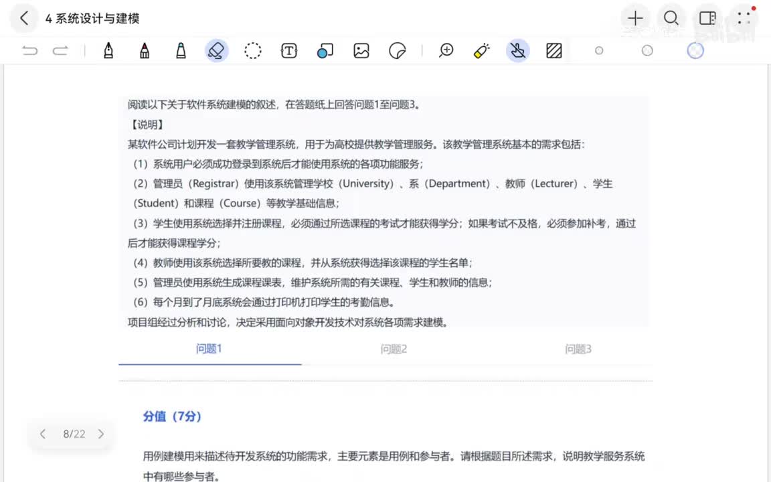
Task: Open search in the note
Action: [671, 19]
